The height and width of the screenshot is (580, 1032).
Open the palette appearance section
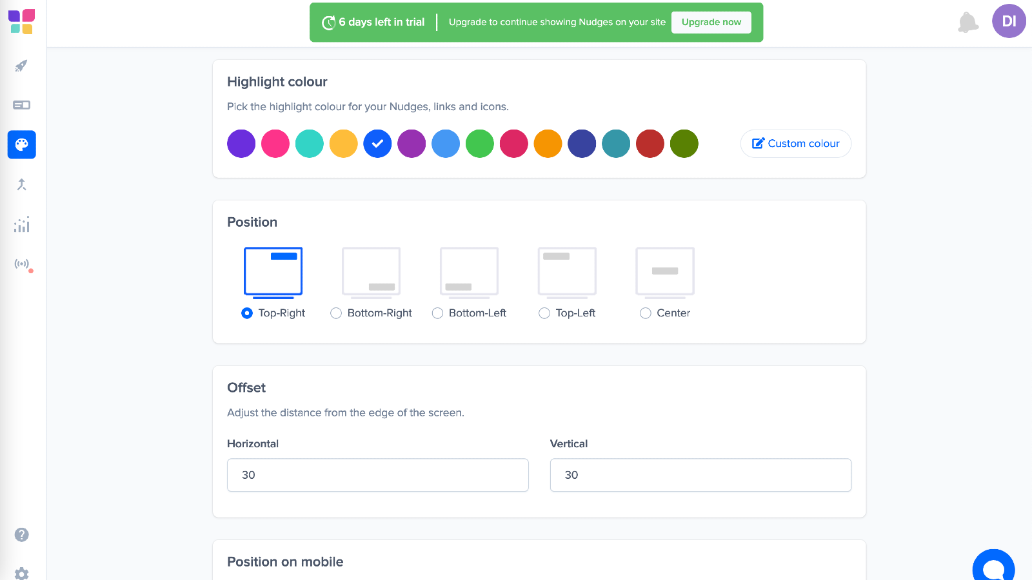tap(21, 144)
